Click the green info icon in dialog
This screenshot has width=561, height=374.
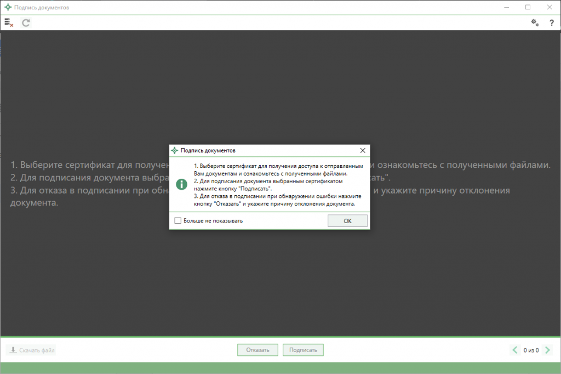[181, 184]
